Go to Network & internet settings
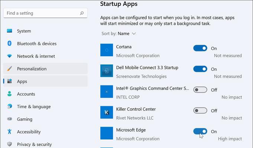This screenshot has width=253, height=148. 45,56
